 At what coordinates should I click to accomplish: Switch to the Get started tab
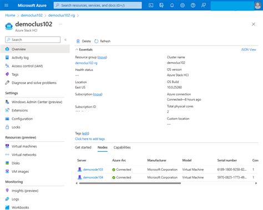click(83, 147)
